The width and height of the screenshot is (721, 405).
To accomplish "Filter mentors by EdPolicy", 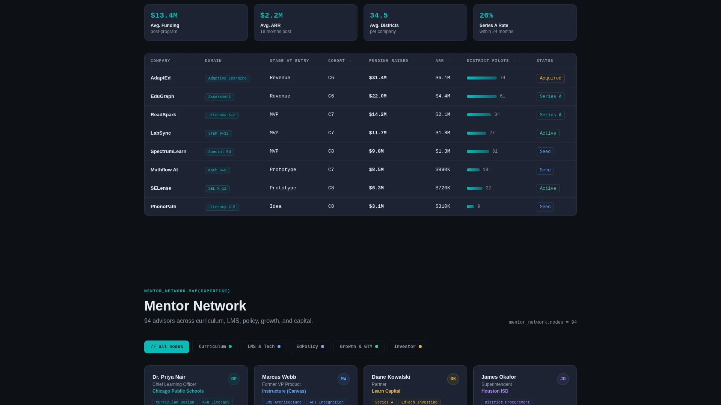I will [x=310, y=347].
